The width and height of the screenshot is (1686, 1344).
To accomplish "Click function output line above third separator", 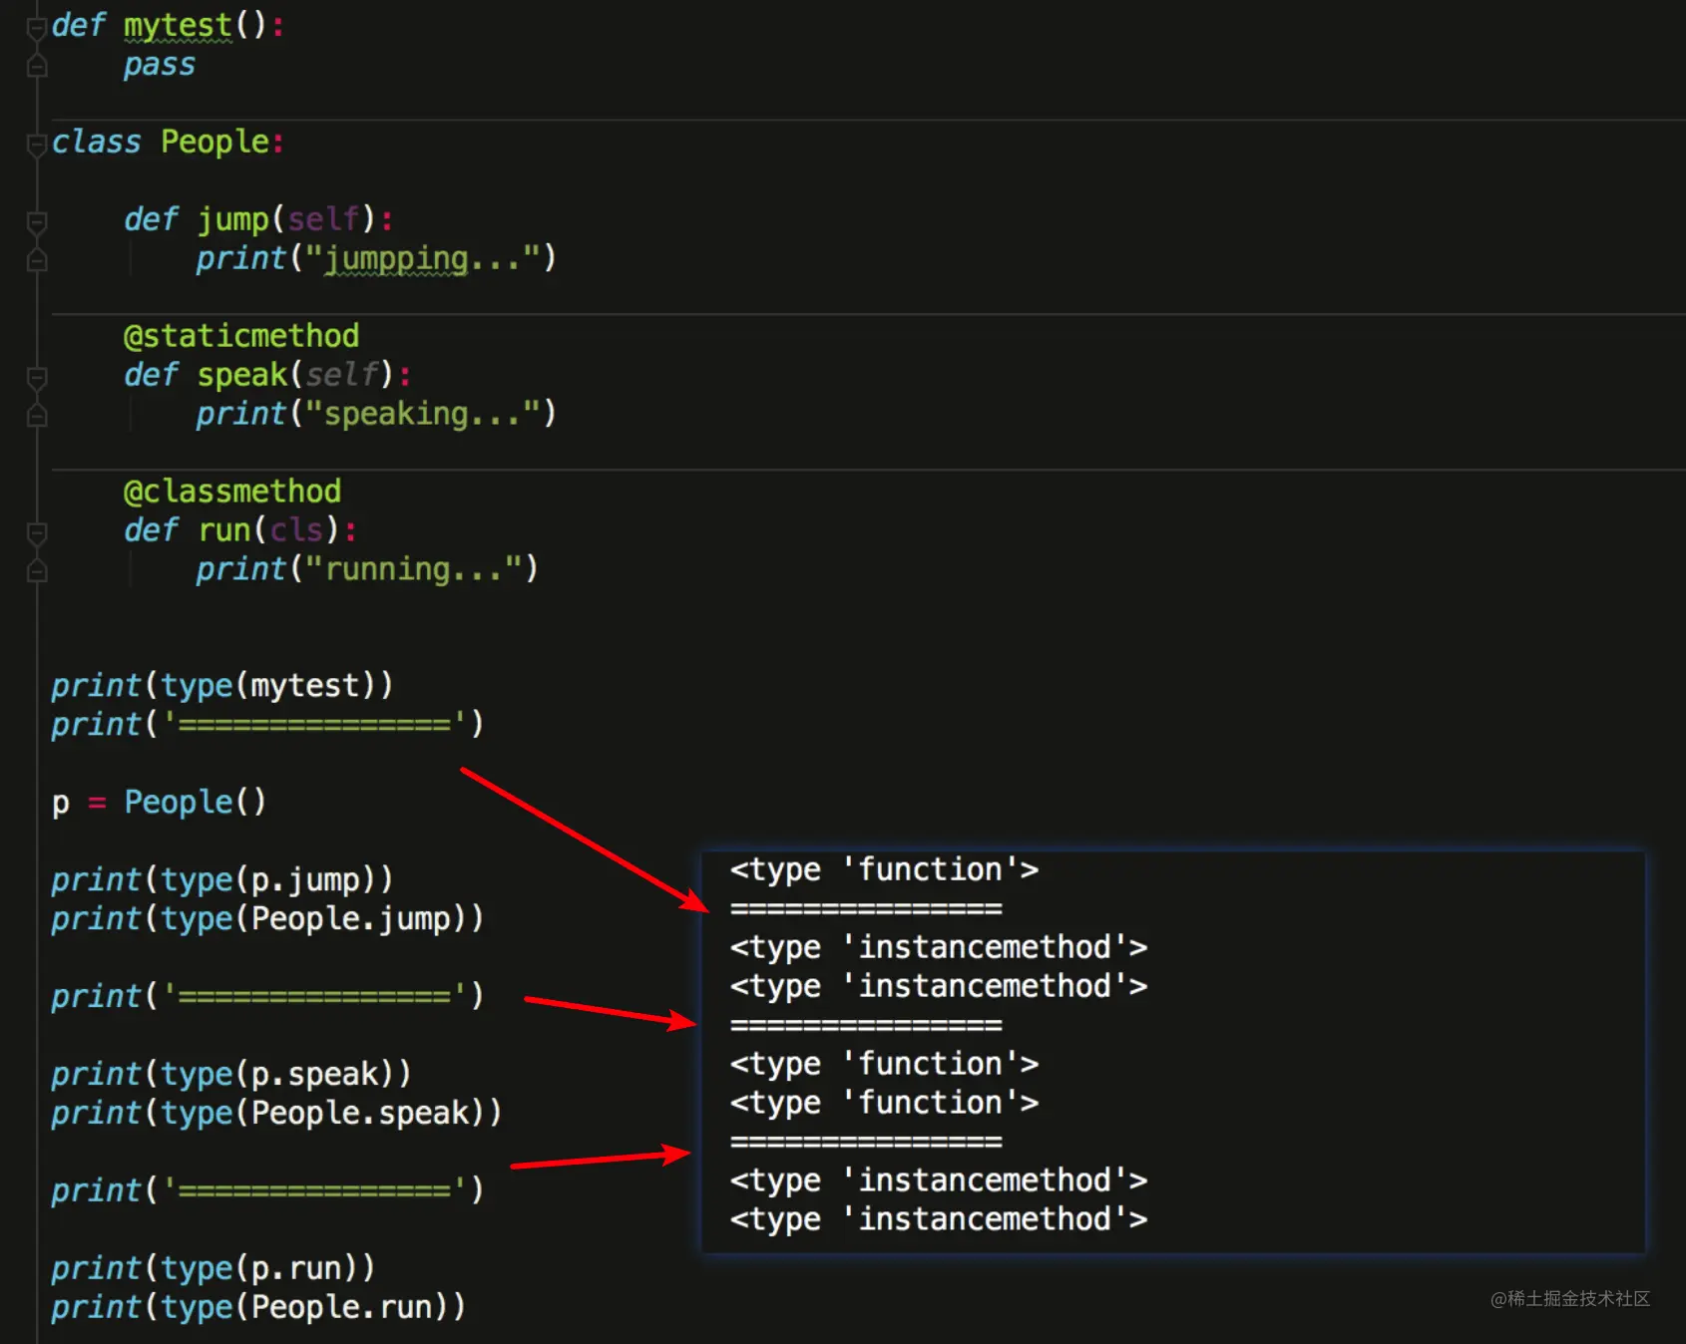I will [x=884, y=1103].
